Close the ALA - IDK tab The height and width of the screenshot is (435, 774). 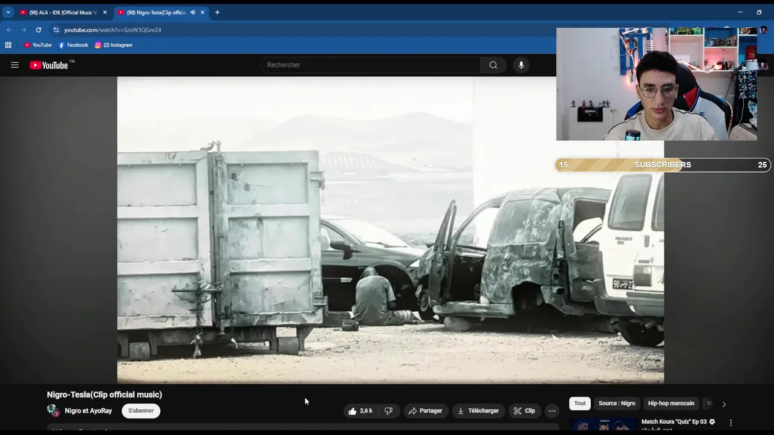point(105,12)
